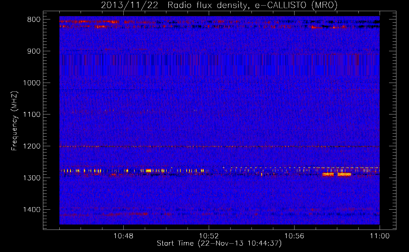Viewport: 409px width, 252px height.
Task: Click the orange horizontal line at 1200 MHz
Action: click(x=219, y=146)
